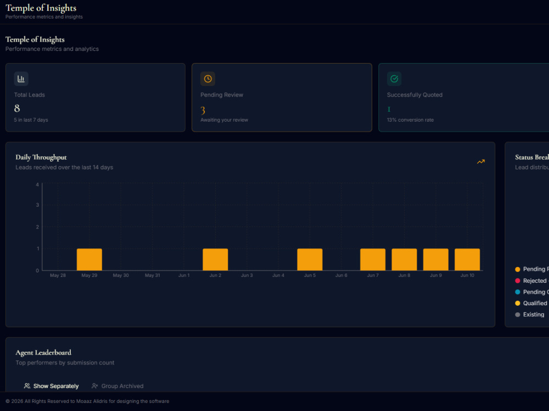Click the trending-up arrow icon in Daily Throughput

click(x=481, y=162)
